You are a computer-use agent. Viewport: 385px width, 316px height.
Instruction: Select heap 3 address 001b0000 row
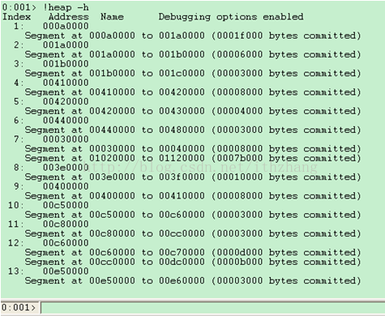(51, 64)
